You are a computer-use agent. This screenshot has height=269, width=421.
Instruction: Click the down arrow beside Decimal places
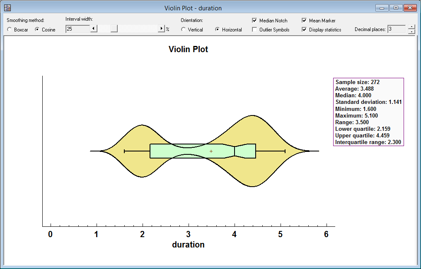click(411, 31)
